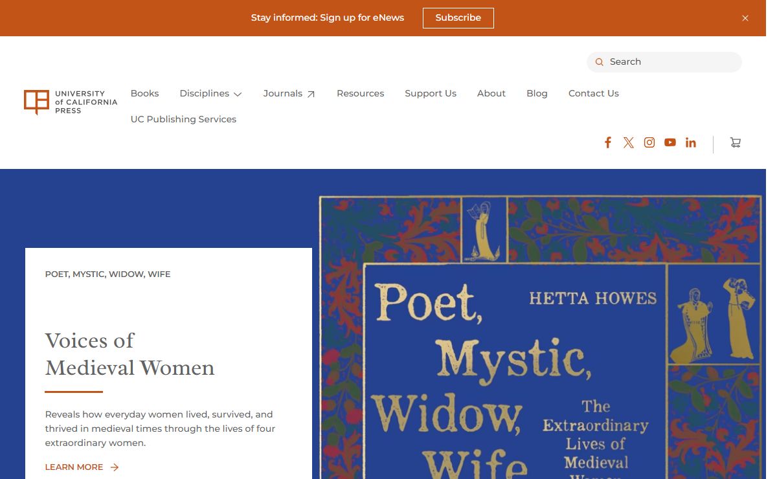Open the Instagram social icon

[x=649, y=142]
